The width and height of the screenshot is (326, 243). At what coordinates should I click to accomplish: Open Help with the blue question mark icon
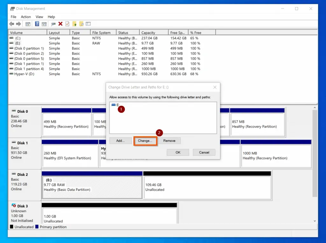[37, 24]
